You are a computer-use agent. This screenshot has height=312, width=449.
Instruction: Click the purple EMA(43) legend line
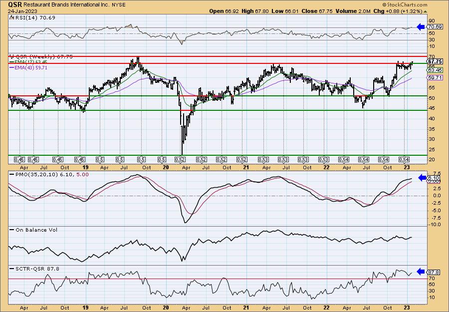[11, 68]
